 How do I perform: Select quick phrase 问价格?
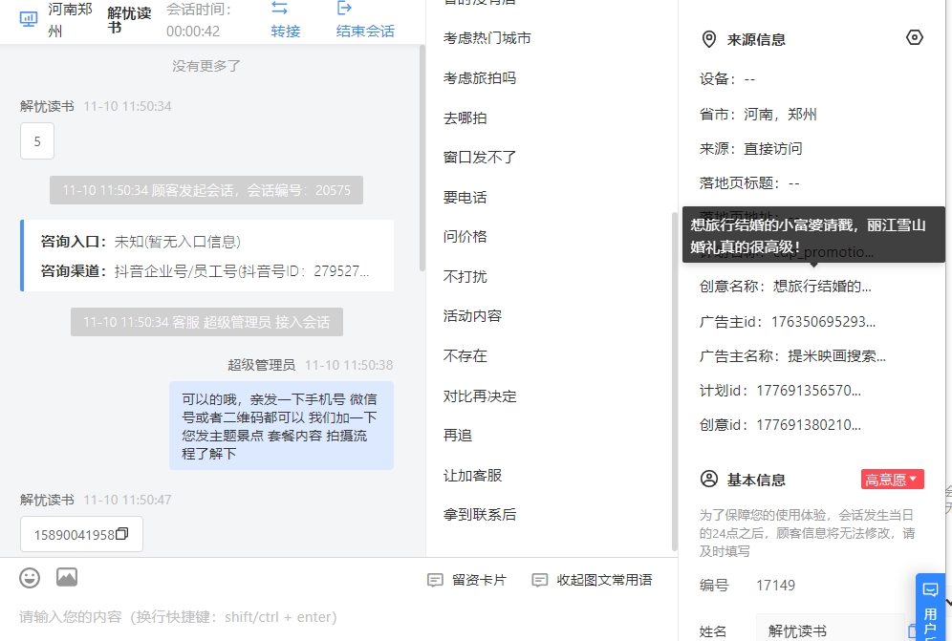(465, 237)
